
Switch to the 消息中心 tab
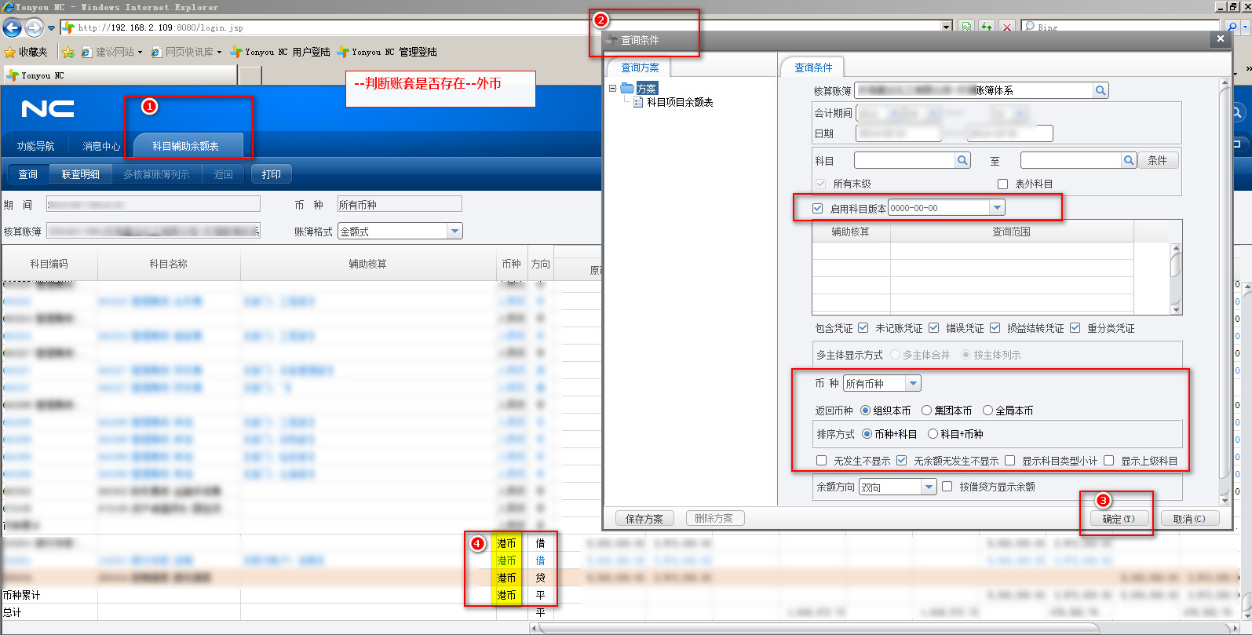click(x=101, y=146)
